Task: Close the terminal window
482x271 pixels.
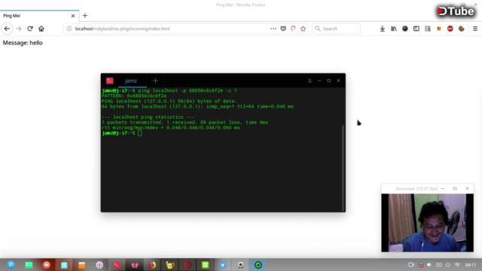Action: 338,81
